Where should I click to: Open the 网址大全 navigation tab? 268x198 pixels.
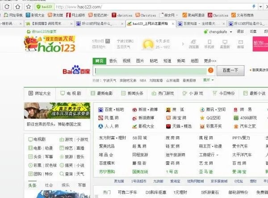40,94
